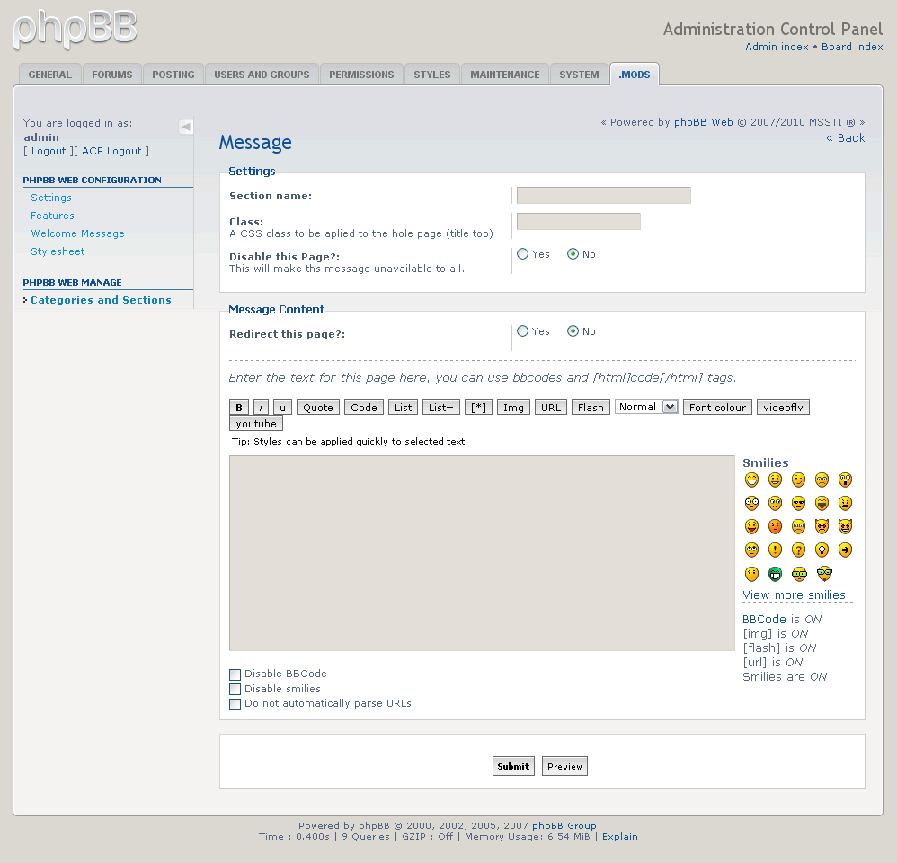
Task: Open the MAINTENANCE tab
Action: 505,75
